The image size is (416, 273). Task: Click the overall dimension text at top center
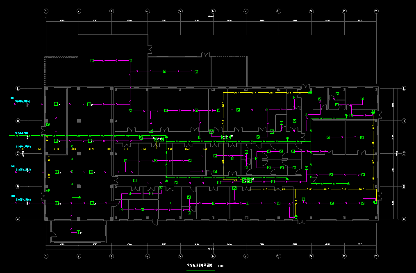pyautogui.click(x=211, y=17)
